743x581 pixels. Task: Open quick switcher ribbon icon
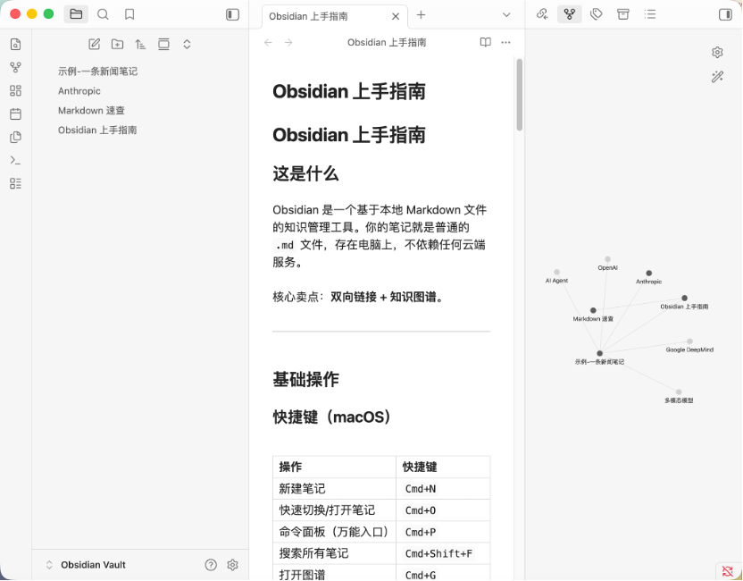pos(16,45)
